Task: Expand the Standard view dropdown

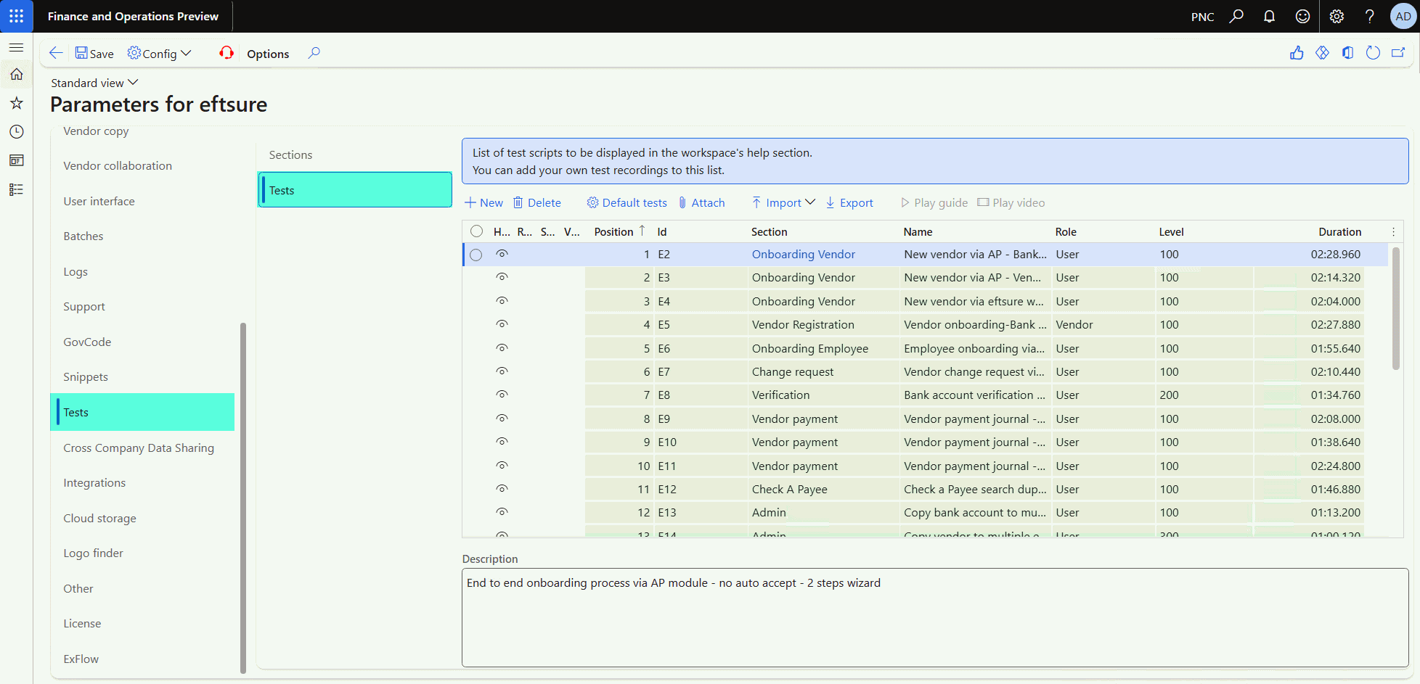Action: (94, 83)
